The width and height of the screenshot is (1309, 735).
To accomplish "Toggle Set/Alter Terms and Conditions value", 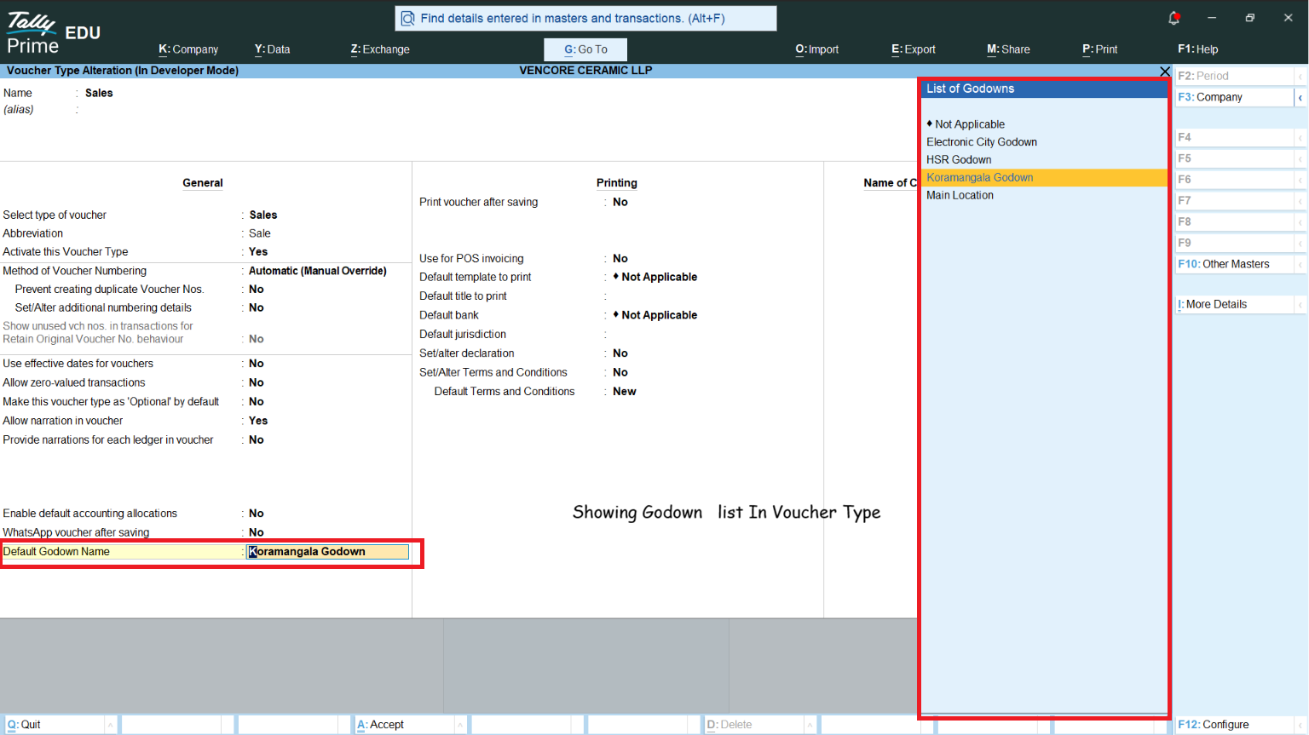I will tap(620, 372).
